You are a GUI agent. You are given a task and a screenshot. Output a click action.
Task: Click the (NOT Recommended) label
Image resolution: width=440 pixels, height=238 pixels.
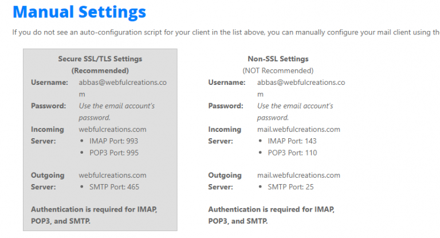(x=278, y=71)
